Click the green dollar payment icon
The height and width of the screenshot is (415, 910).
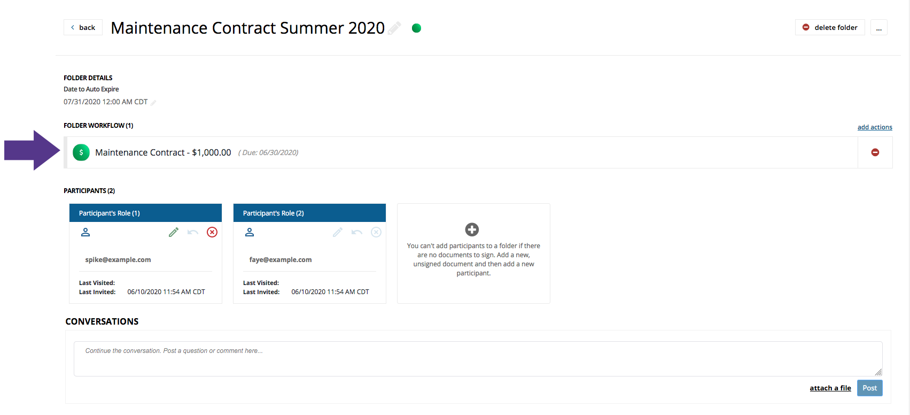[81, 152]
